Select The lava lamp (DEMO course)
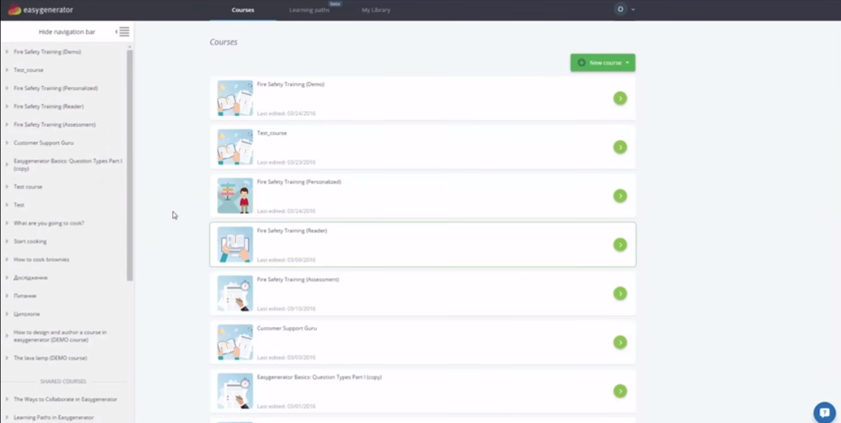This screenshot has width=841, height=423. tap(50, 358)
